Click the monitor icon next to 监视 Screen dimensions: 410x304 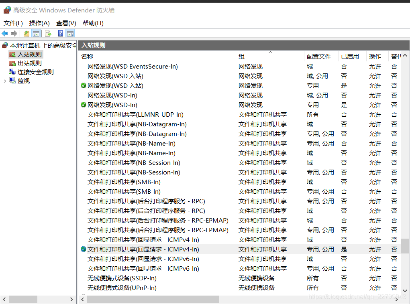click(12, 81)
